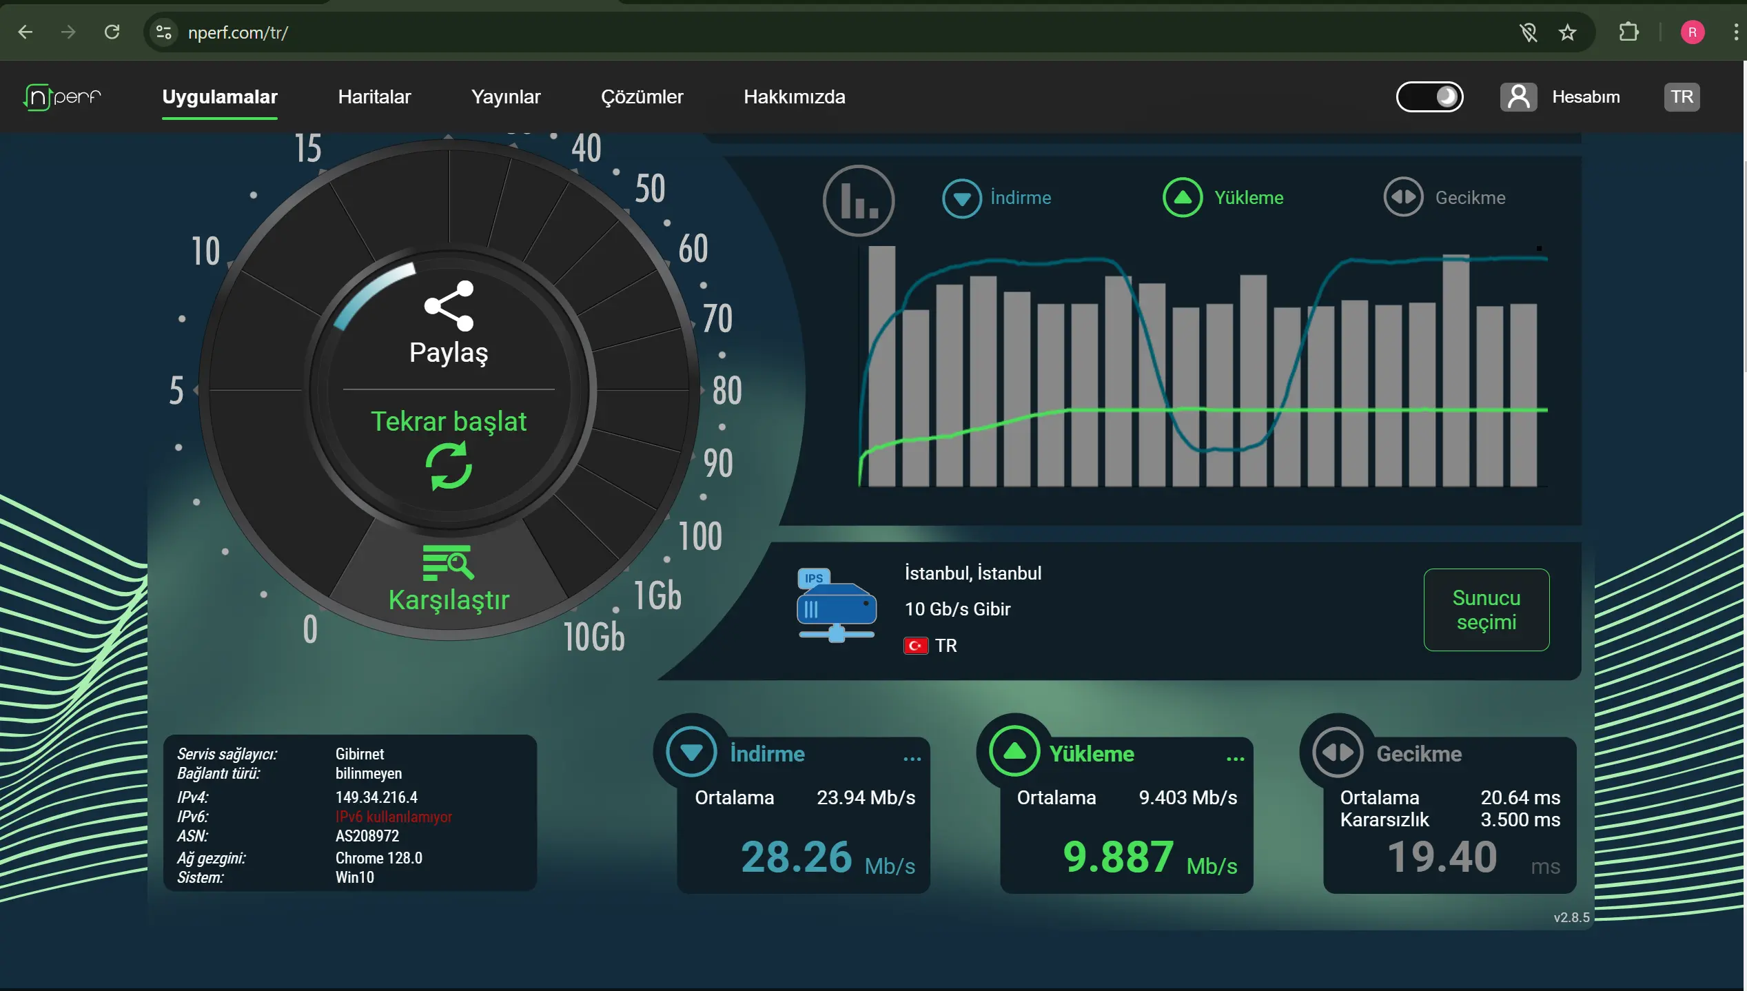This screenshot has height=991, width=1747.
Task: Expand Yükleme card three-dots menu
Action: click(1236, 758)
